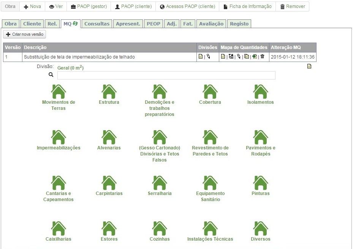353x249 pixels.
Task: Import green-arrow icon in Mapa de Quantidades column
Action: [x=255, y=57]
